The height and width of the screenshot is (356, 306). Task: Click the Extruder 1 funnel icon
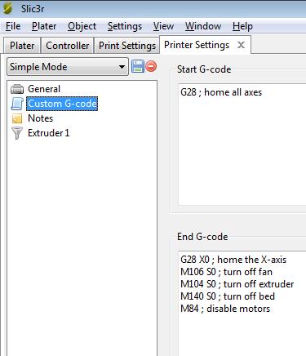click(x=17, y=133)
